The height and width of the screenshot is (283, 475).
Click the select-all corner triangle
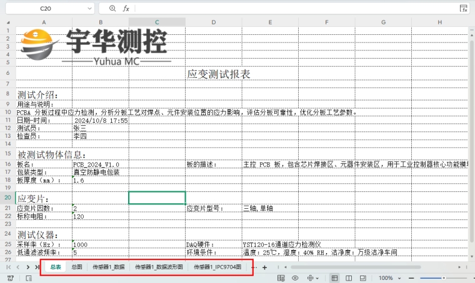(x=8, y=22)
